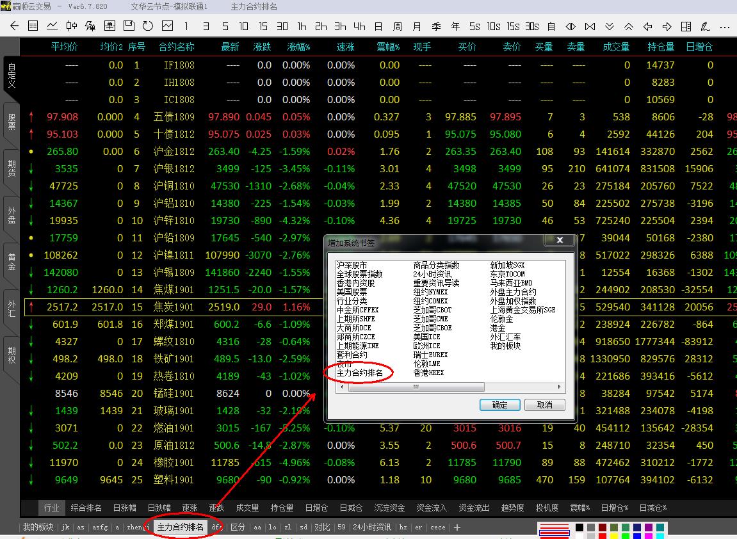Select 主力合约排名 in the dialog list
Viewport: 737px width, 539px height.
360,373
